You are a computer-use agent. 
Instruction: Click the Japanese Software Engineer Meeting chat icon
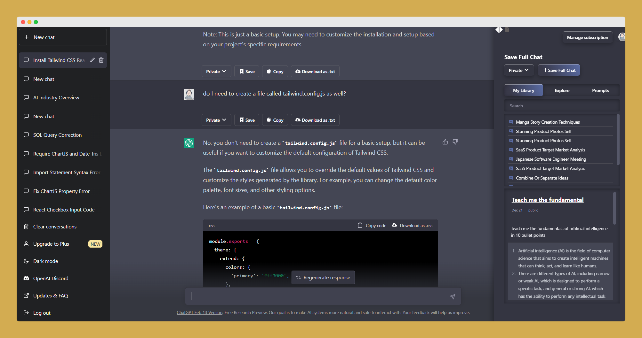pyautogui.click(x=511, y=159)
